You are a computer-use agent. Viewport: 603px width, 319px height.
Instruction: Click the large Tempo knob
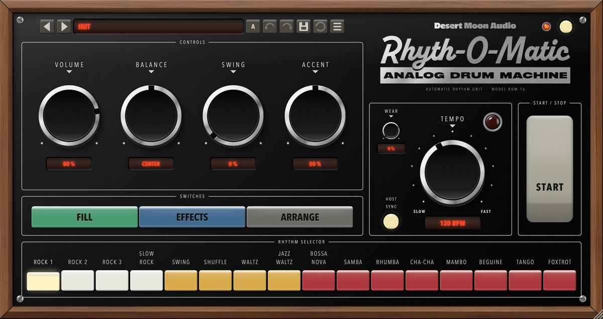click(452, 172)
